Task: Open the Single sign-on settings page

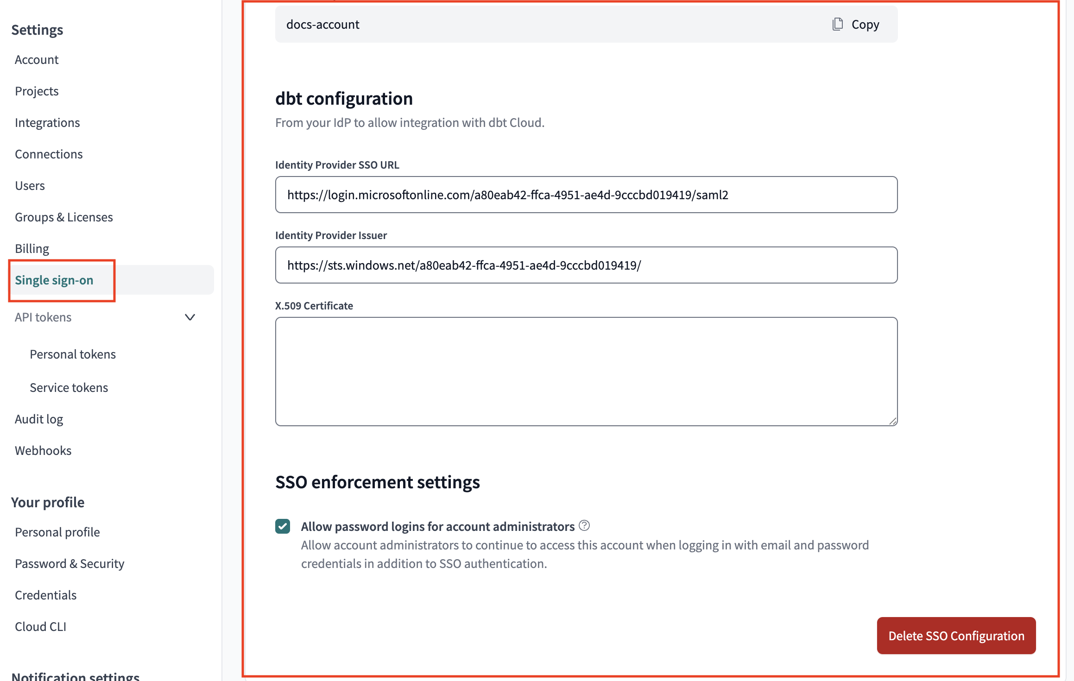Action: pos(54,280)
